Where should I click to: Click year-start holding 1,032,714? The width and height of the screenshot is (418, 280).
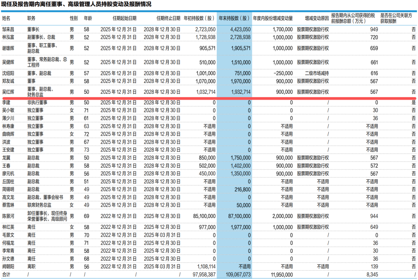[x=206, y=92]
